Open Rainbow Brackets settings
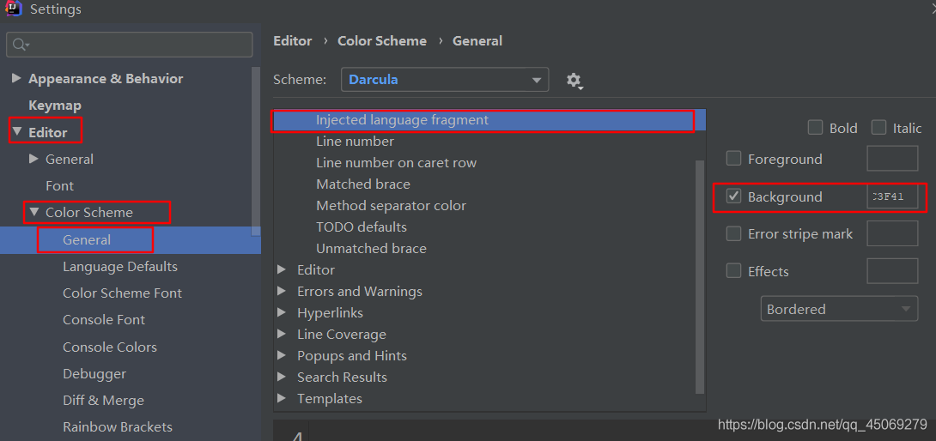Viewport: 936px width, 441px height. [x=118, y=427]
